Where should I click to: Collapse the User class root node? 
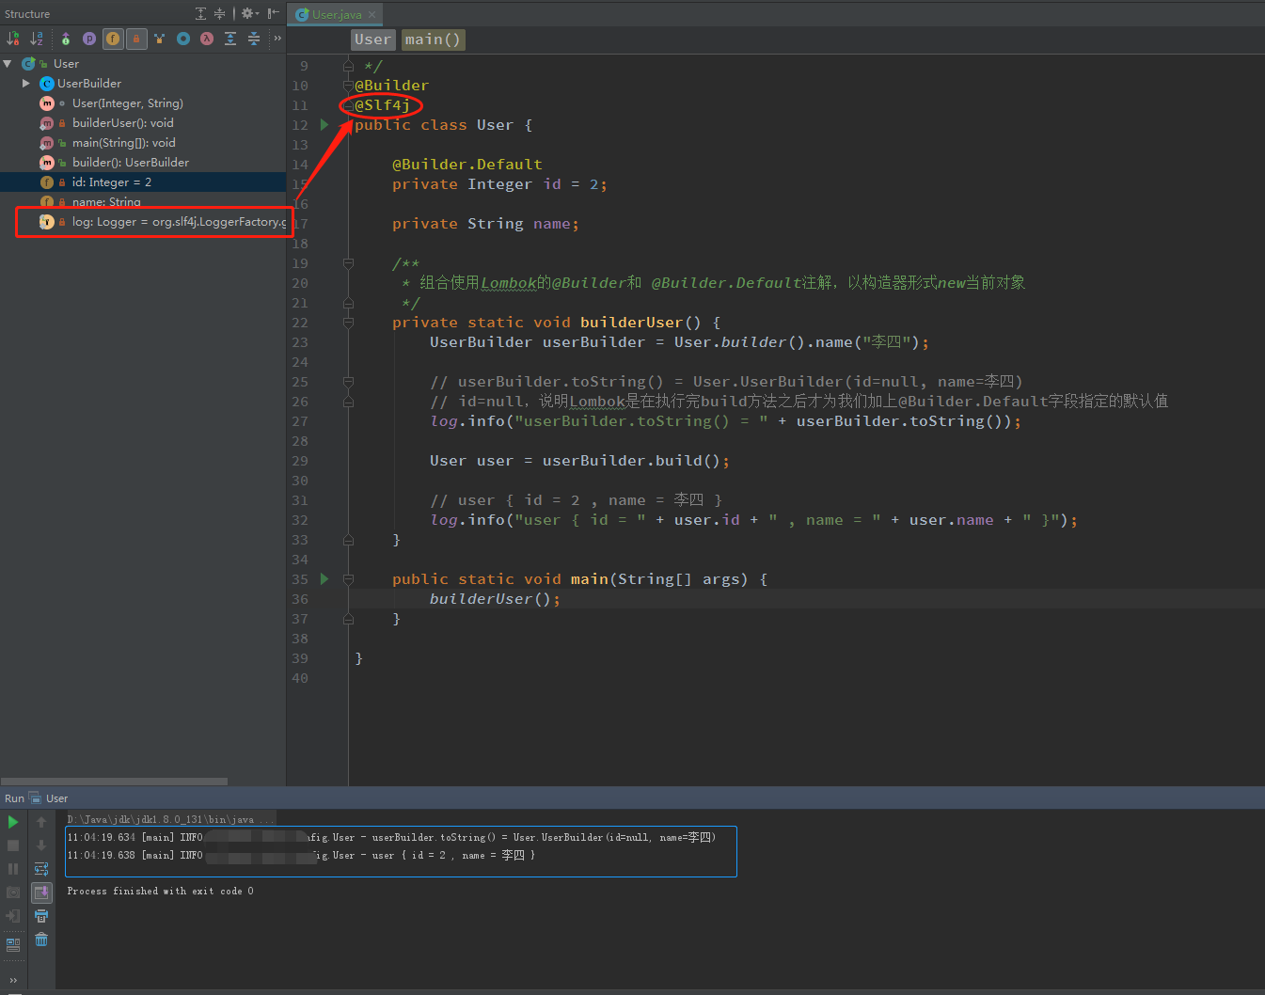pyautogui.click(x=8, y=64)
